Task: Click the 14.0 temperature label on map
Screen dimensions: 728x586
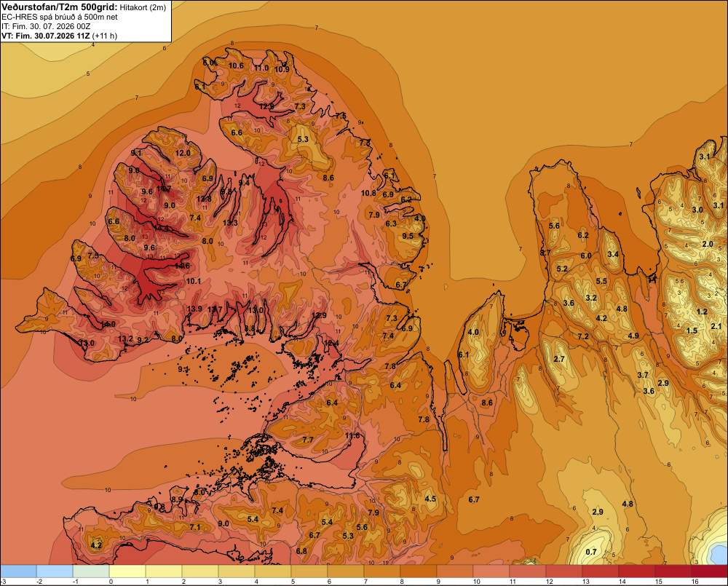Action: click(108, 324)
